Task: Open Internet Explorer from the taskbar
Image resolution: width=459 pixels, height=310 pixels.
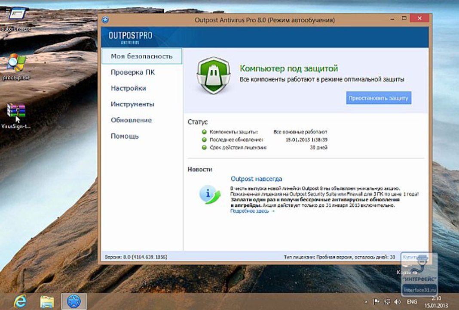Action: (x=20, y=301)
